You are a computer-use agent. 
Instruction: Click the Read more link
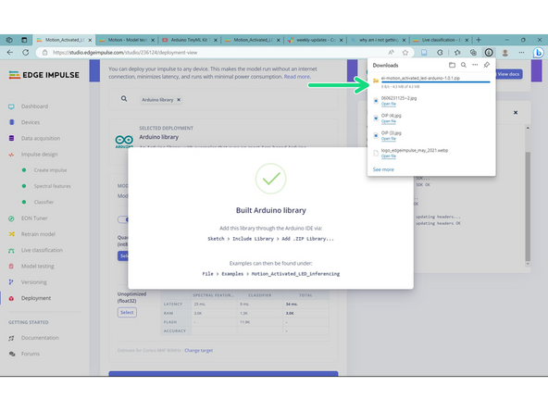click(297, 77)
